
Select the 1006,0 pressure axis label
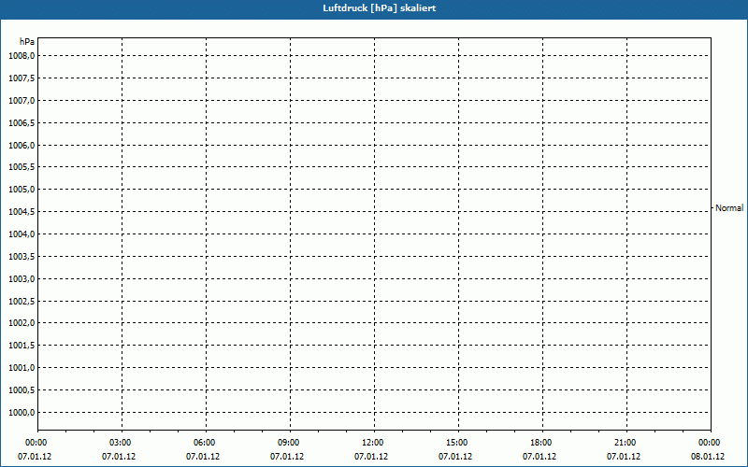[22, 146]
